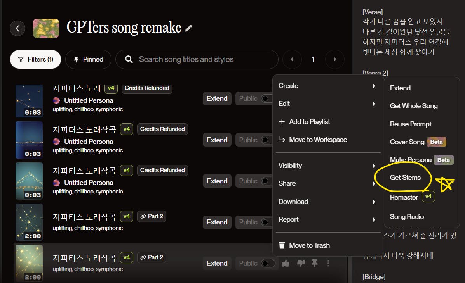465x283 pixels.
Task: Expand the Download submenu
Action: [328, 202]
